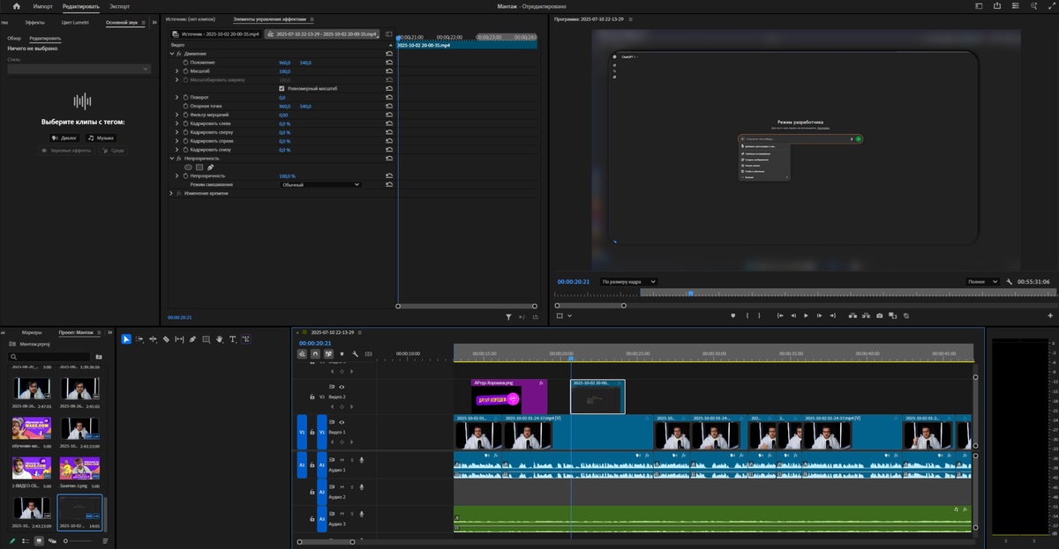Click Export Frame camera icon
1059x549 pixels.
[x=879, y=315]
